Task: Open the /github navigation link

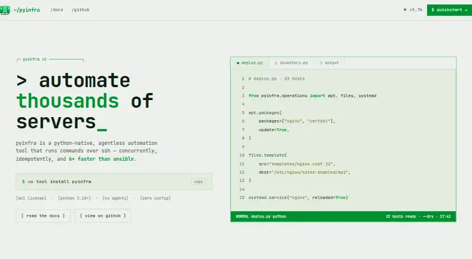Action: click(x=80, y=10)
